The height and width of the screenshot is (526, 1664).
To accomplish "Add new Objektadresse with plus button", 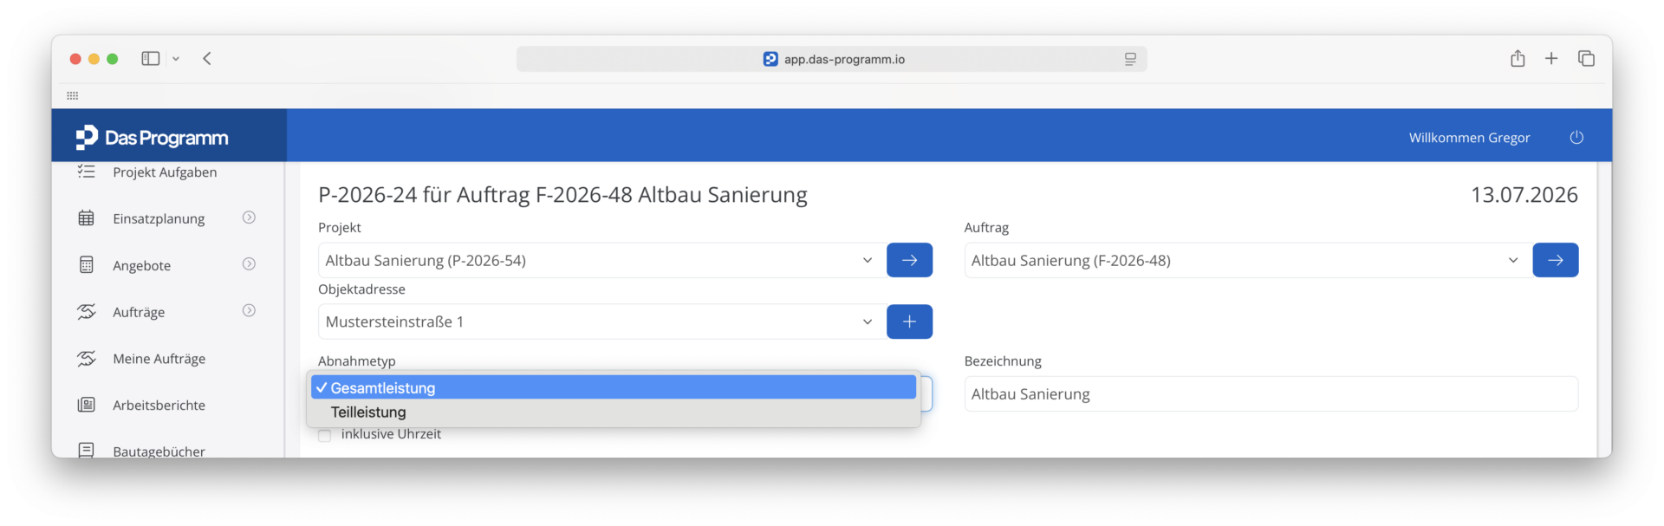I will tap(909, 321).
